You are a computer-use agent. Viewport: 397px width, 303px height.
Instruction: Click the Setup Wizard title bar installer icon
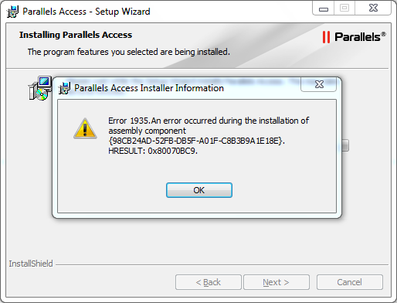click(x=12, y=12)
